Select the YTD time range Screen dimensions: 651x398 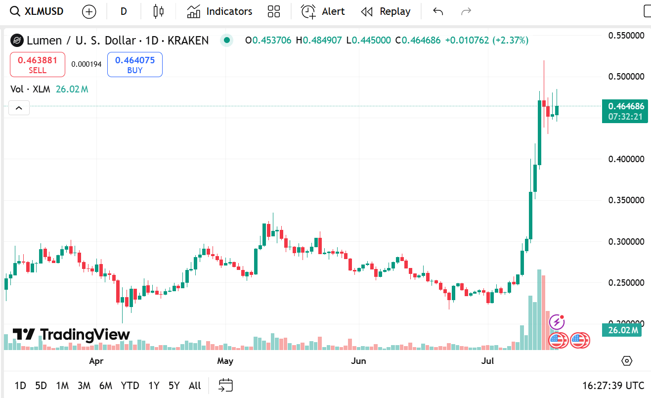[x=130, y=386]
